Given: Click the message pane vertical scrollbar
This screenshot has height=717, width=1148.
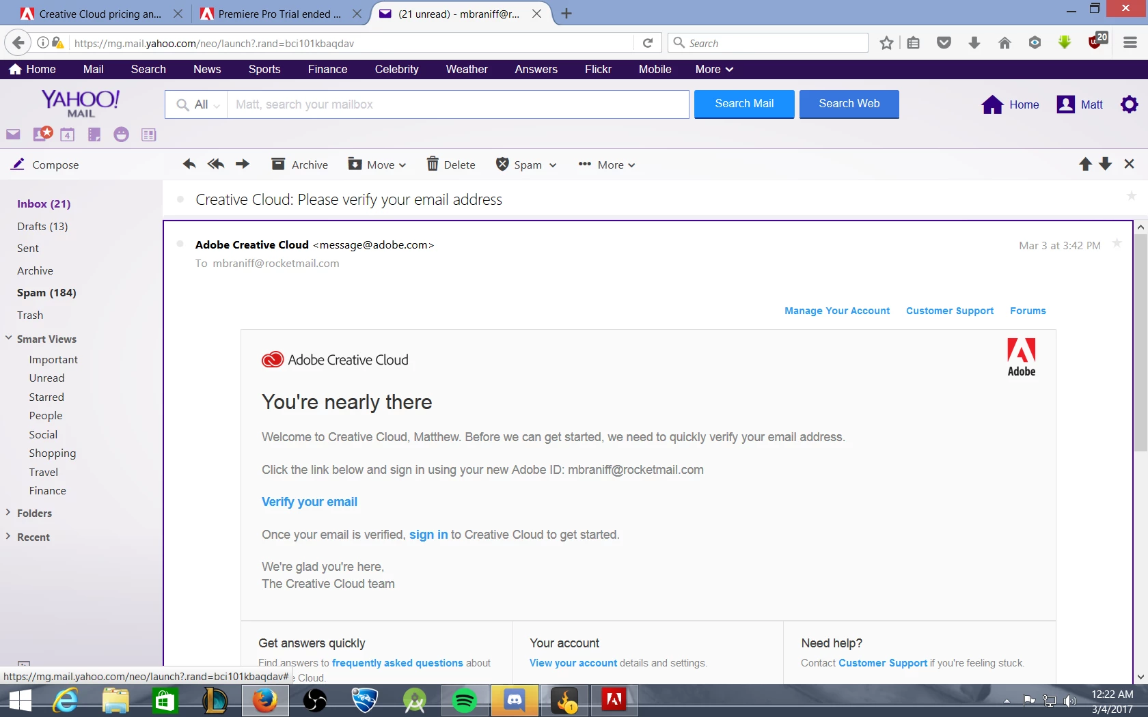Looking at the screenshot, I should point(1140,341).
